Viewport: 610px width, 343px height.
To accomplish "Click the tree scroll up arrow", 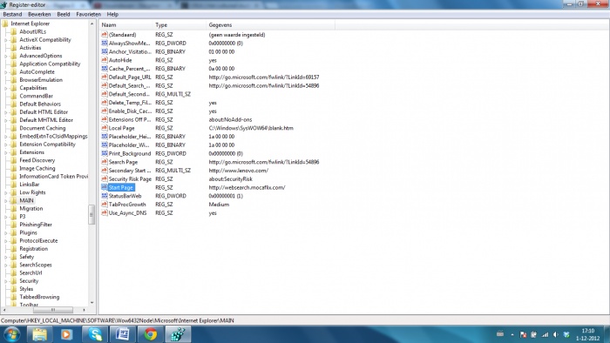I will 91,24.
